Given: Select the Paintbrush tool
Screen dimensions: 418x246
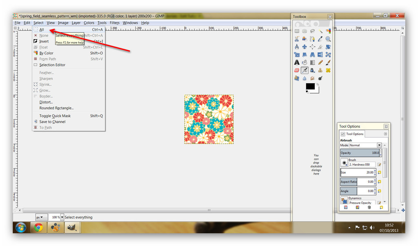Looking at the screenshot, I should (328, 62).
